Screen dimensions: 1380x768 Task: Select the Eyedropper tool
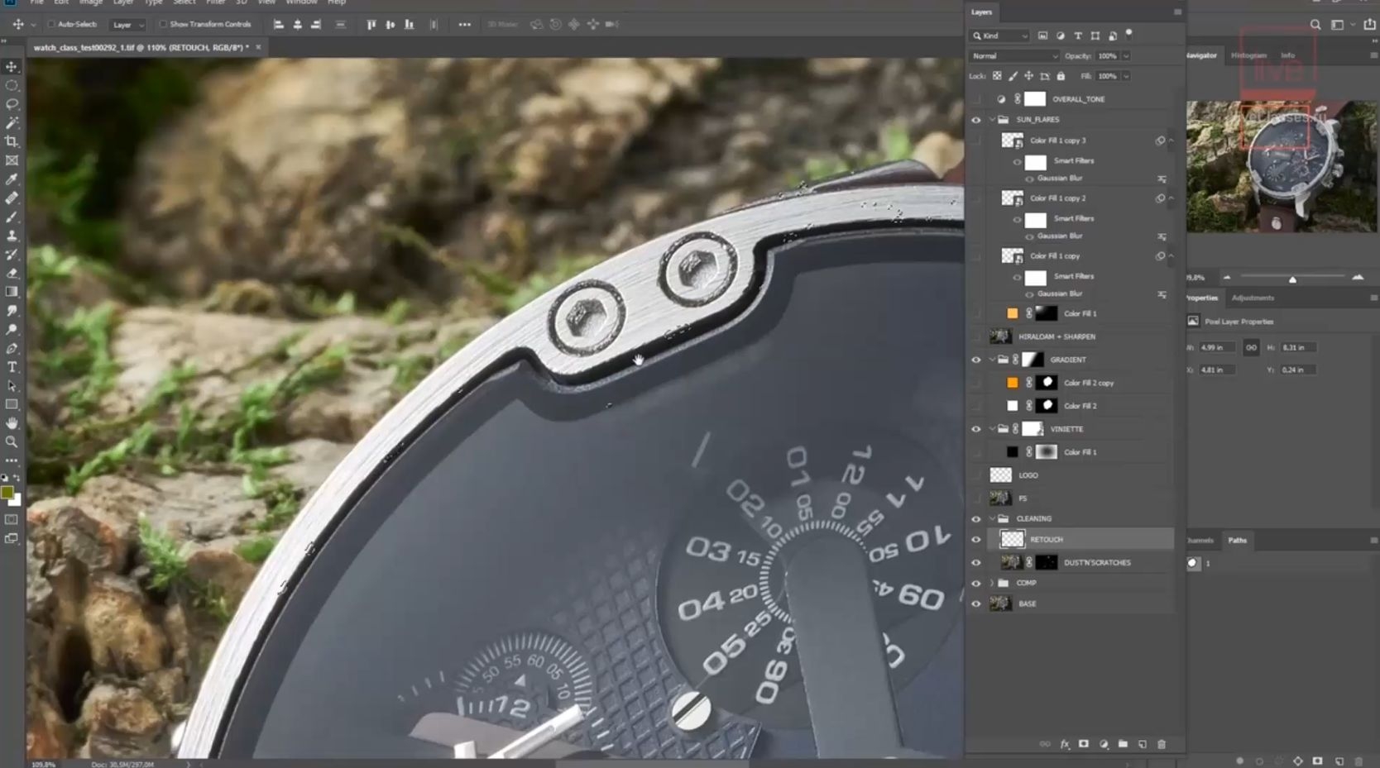(x=12, y=179)
